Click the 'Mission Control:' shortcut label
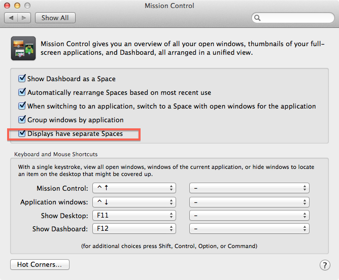The width and height of the screenshot is (339, 280). click(x=62, y=188)
